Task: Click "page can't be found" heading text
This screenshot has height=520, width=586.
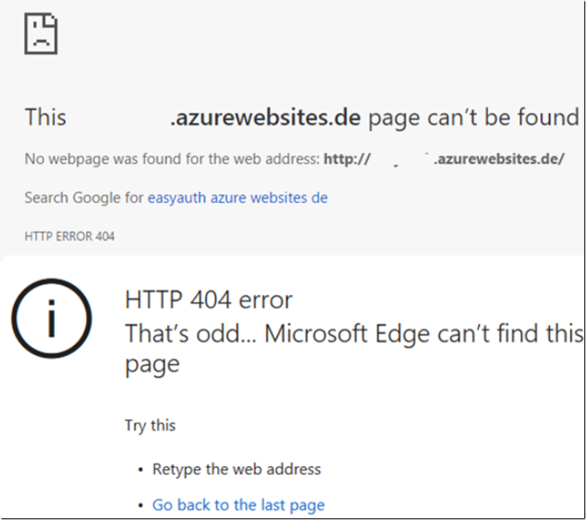Action: pos(473,117)
